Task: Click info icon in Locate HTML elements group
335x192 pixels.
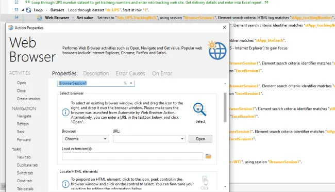Action: 65,184
